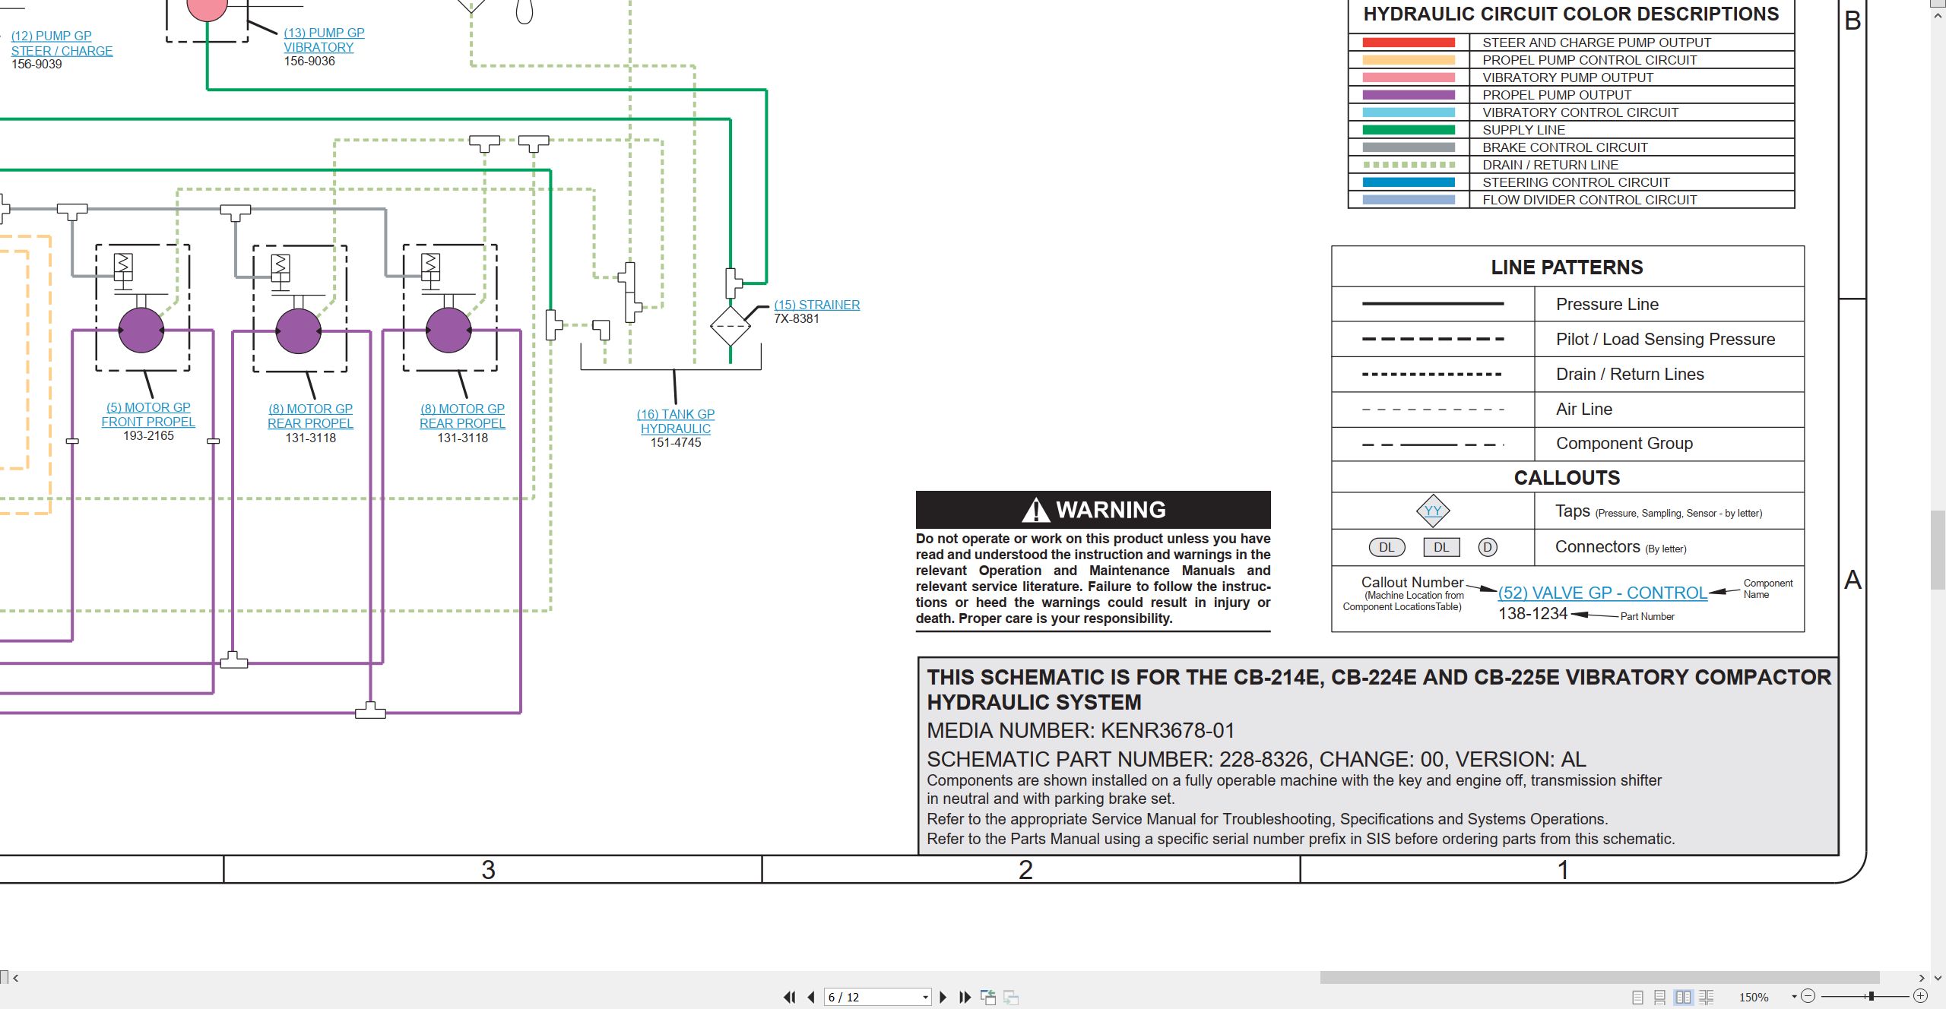
Task: Click the strainer diamond symbol
Action: [731, 326]
